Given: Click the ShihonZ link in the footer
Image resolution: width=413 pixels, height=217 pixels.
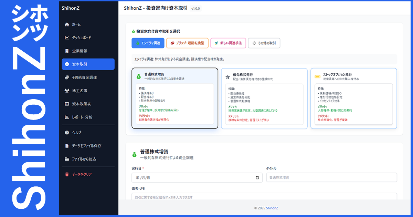Looking at the screenshot, I should pos(272,208).
